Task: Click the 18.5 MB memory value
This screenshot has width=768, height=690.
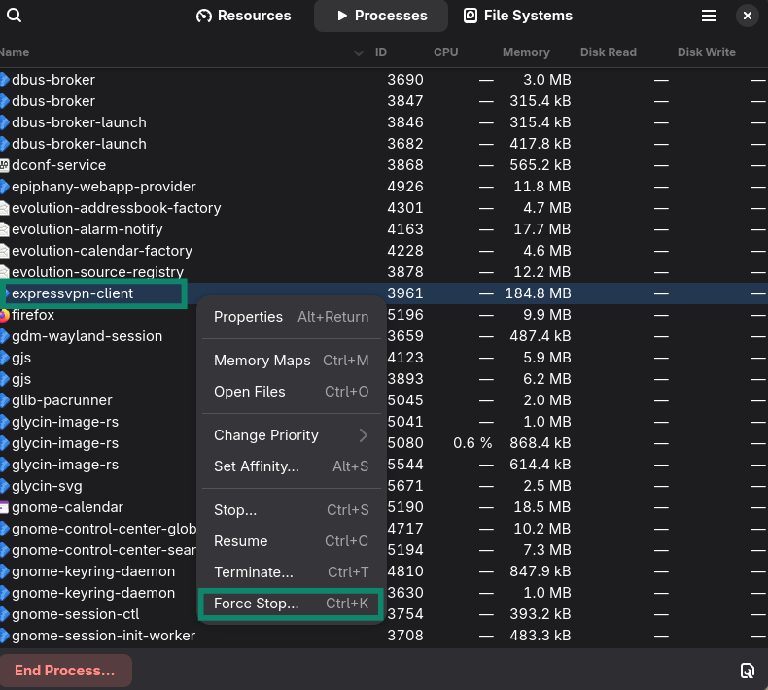Action: [x=541, y=508]
